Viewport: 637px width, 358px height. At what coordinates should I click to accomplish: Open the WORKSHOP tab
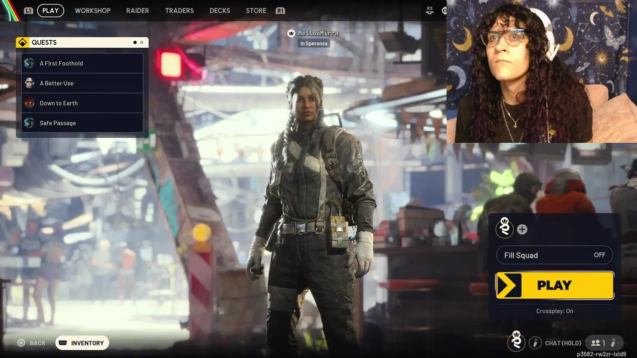pyautogui.click(x=93, y=10)
